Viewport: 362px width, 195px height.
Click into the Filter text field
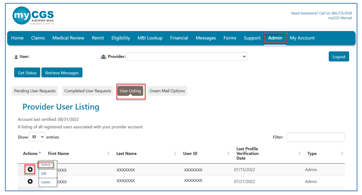click(x=316, y=137)
